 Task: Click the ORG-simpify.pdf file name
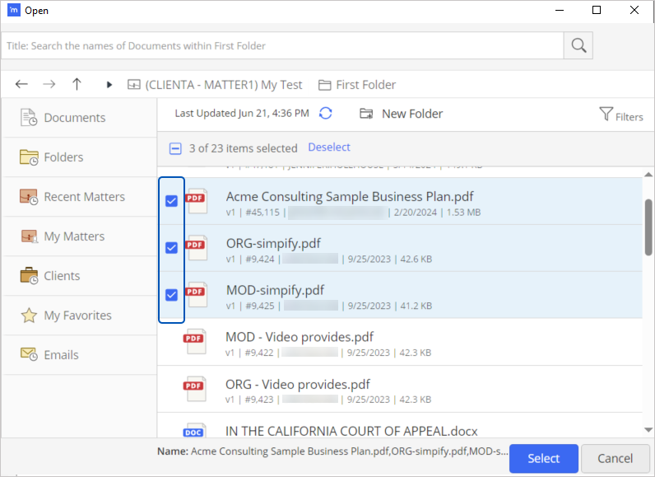coord(273,243)
